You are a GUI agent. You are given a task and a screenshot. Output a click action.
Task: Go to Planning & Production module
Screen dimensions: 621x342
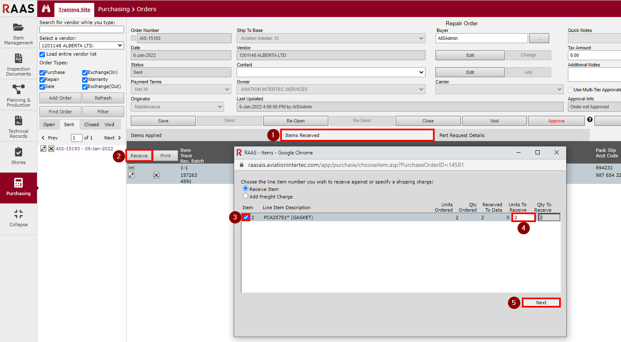[18, 95]
